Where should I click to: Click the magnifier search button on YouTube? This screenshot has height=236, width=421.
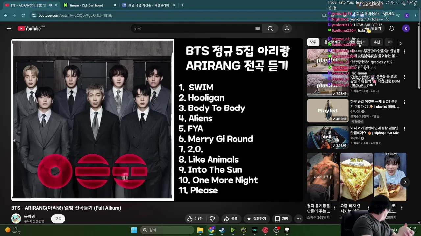(x=270, y=29)
